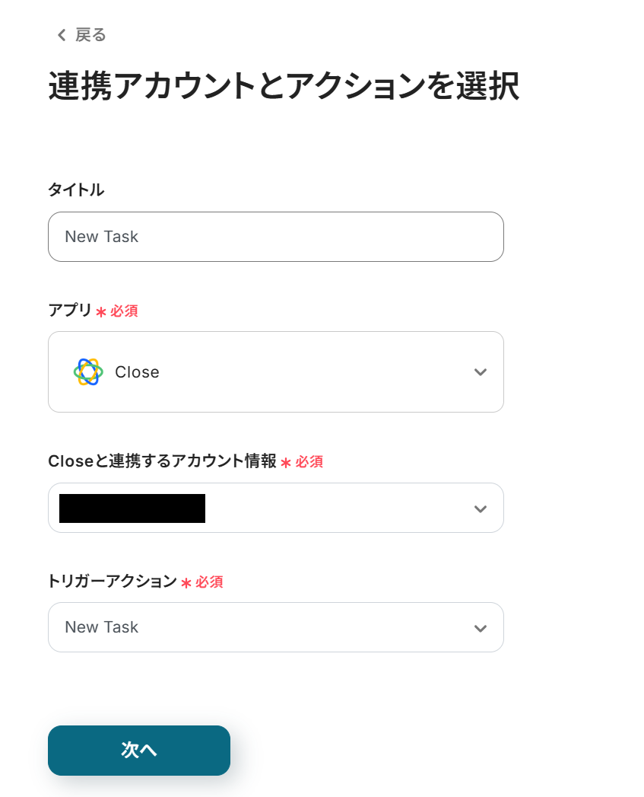Image resolution: width=644 pixels, height=797 pixels.
Task: Click the 'New Task' text in title field
Action: (x=102, y=237)
